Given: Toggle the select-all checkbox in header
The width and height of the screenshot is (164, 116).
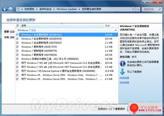Looking at the screenshot, I should click(18, 26).
